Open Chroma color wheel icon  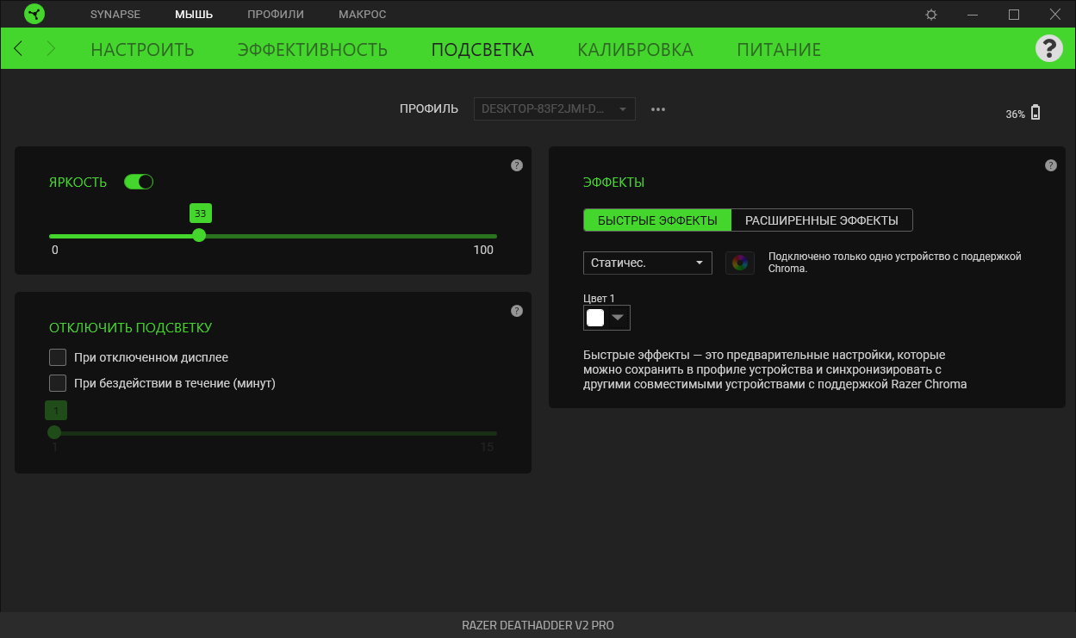(740, 263)
